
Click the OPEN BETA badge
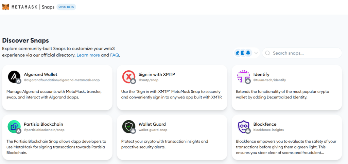click(x=66, y=7)
